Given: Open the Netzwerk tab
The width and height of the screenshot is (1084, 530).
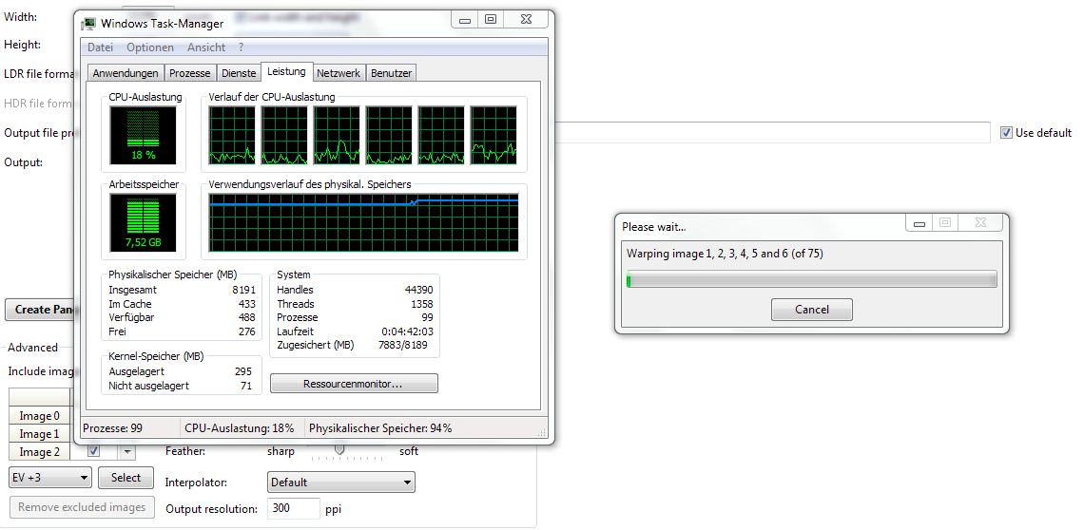Looking at the screenshot, I should click(x=339, y=73).
